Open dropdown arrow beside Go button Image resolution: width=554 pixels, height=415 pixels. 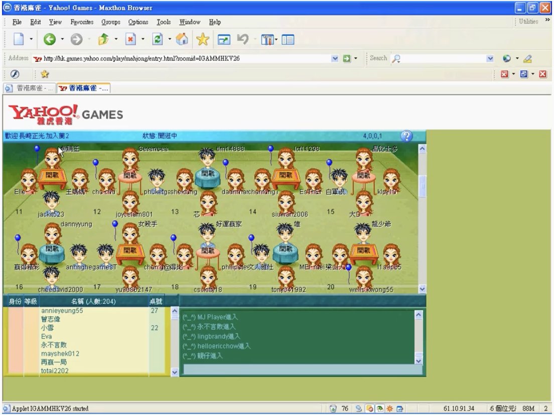click(355, 58)
